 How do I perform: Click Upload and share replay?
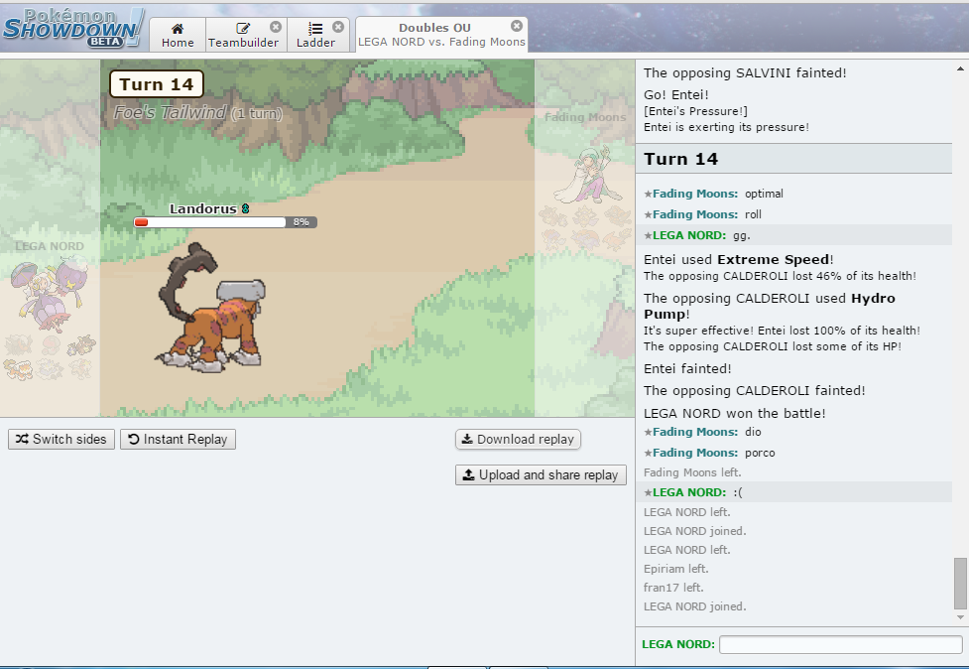pyautogui.click(x=541, y=474)
